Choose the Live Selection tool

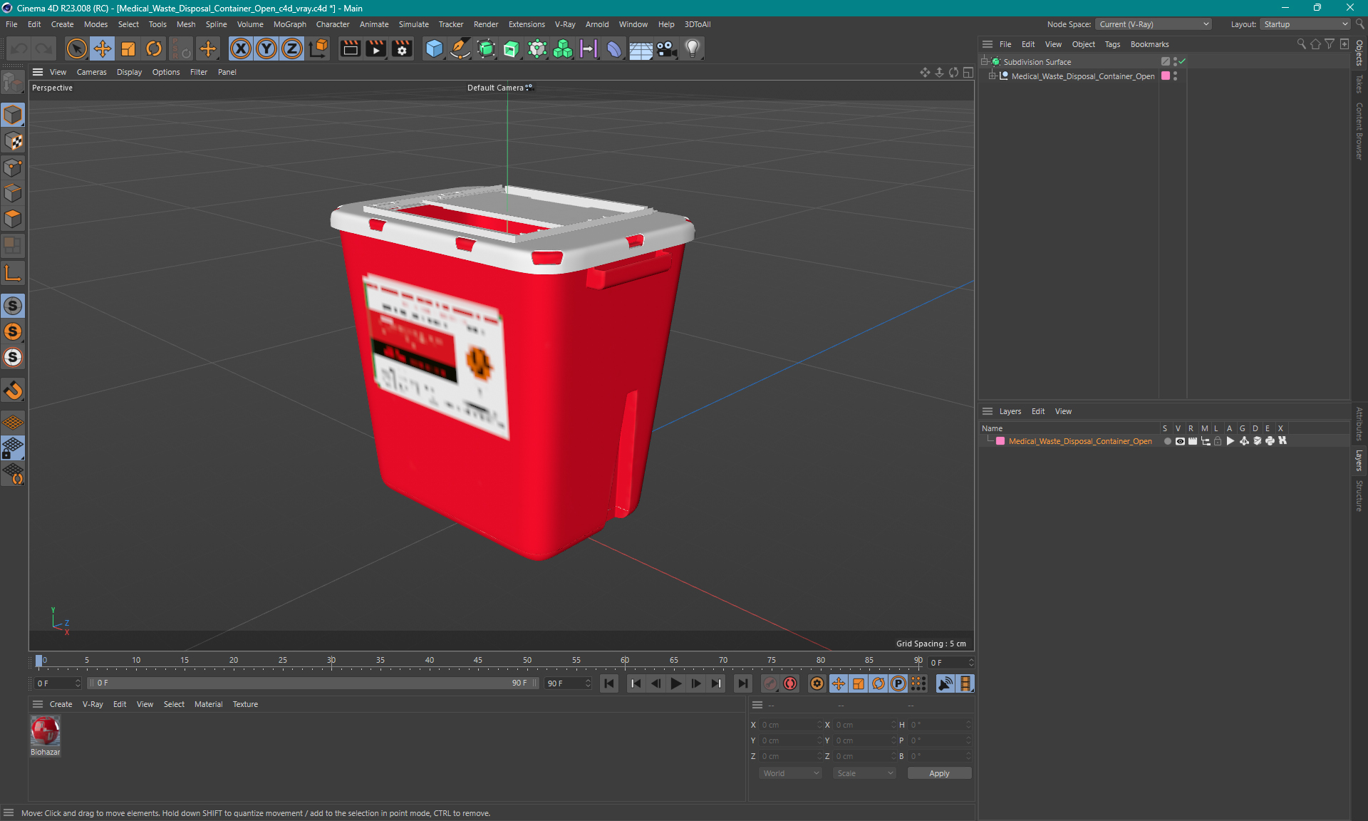(x=77, y=48)
